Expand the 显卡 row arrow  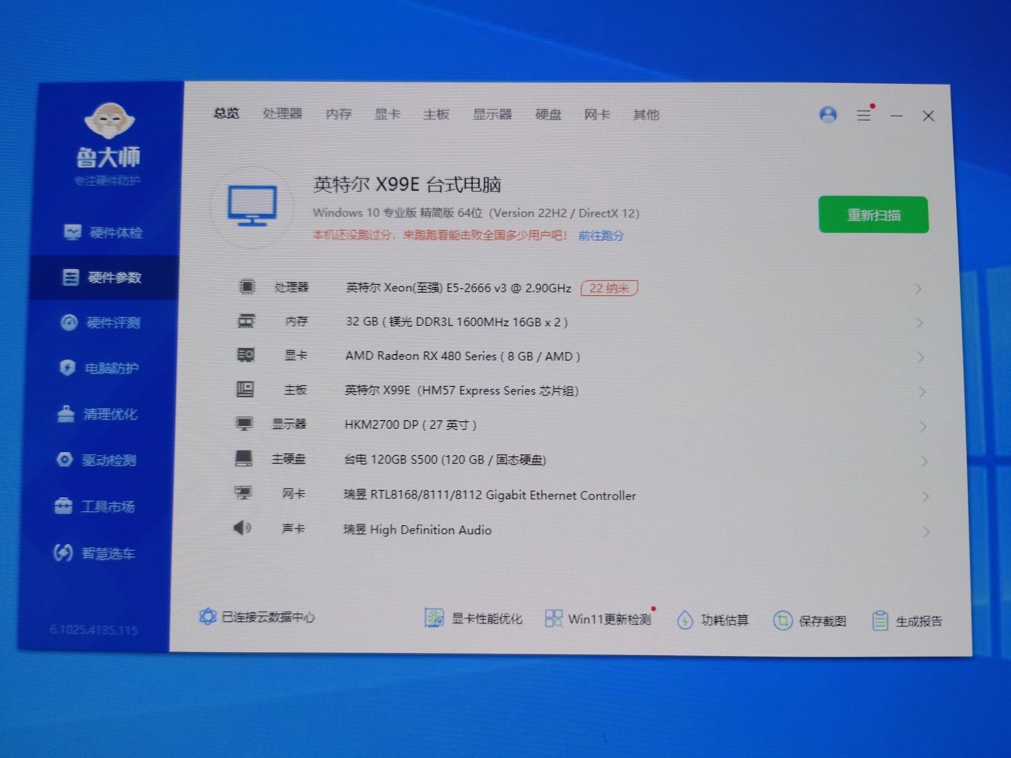[x=921, y=357]
